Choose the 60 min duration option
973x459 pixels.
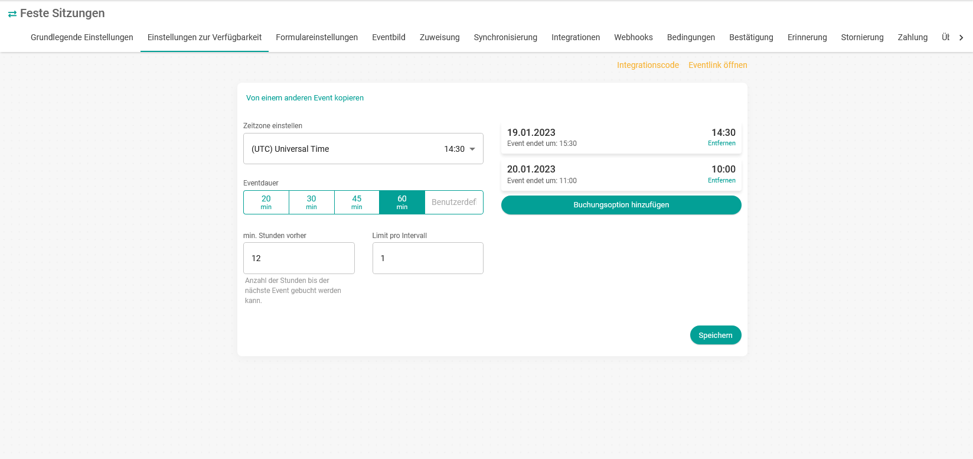click(402, 202)
